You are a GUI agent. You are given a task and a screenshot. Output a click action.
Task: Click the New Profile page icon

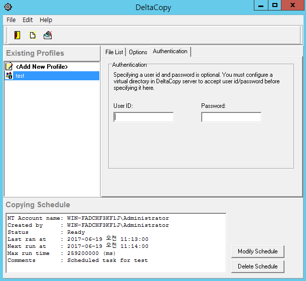[x=33, y=35]
